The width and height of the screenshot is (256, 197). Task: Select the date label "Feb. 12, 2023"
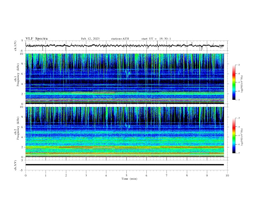point(90,39)
